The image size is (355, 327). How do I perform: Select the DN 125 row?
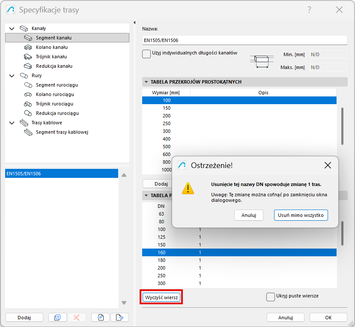[x=239, y=237]
